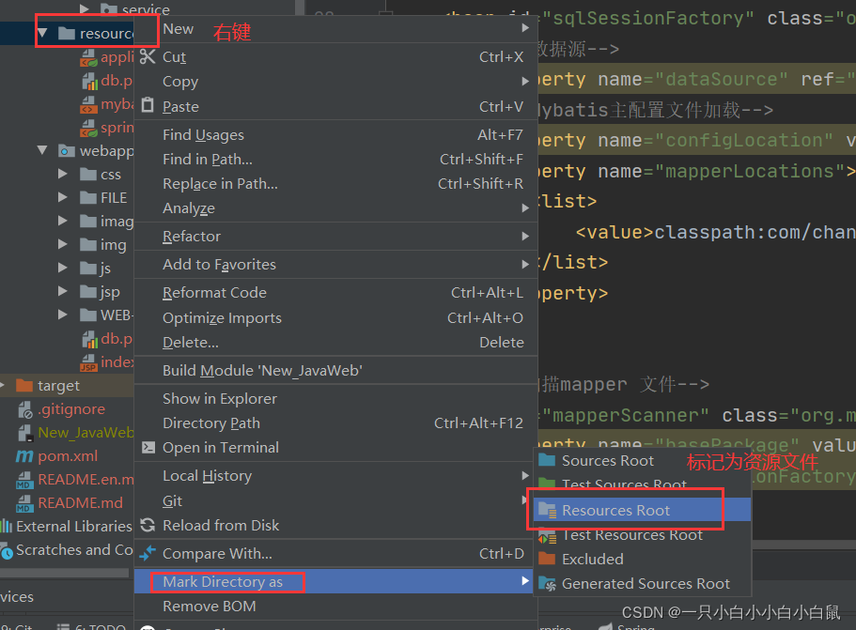Expand the service folder arrow
This screenshot has width=856, height=630.
84,8
